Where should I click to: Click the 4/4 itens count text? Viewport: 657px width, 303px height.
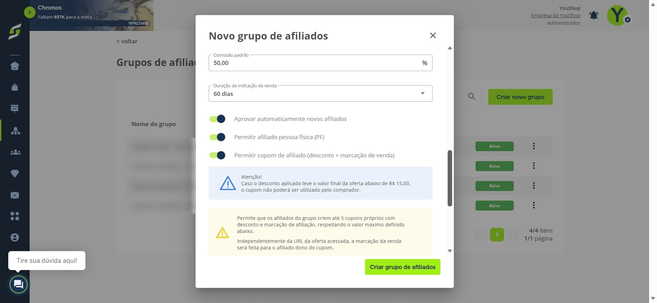(x=541, y=231)
